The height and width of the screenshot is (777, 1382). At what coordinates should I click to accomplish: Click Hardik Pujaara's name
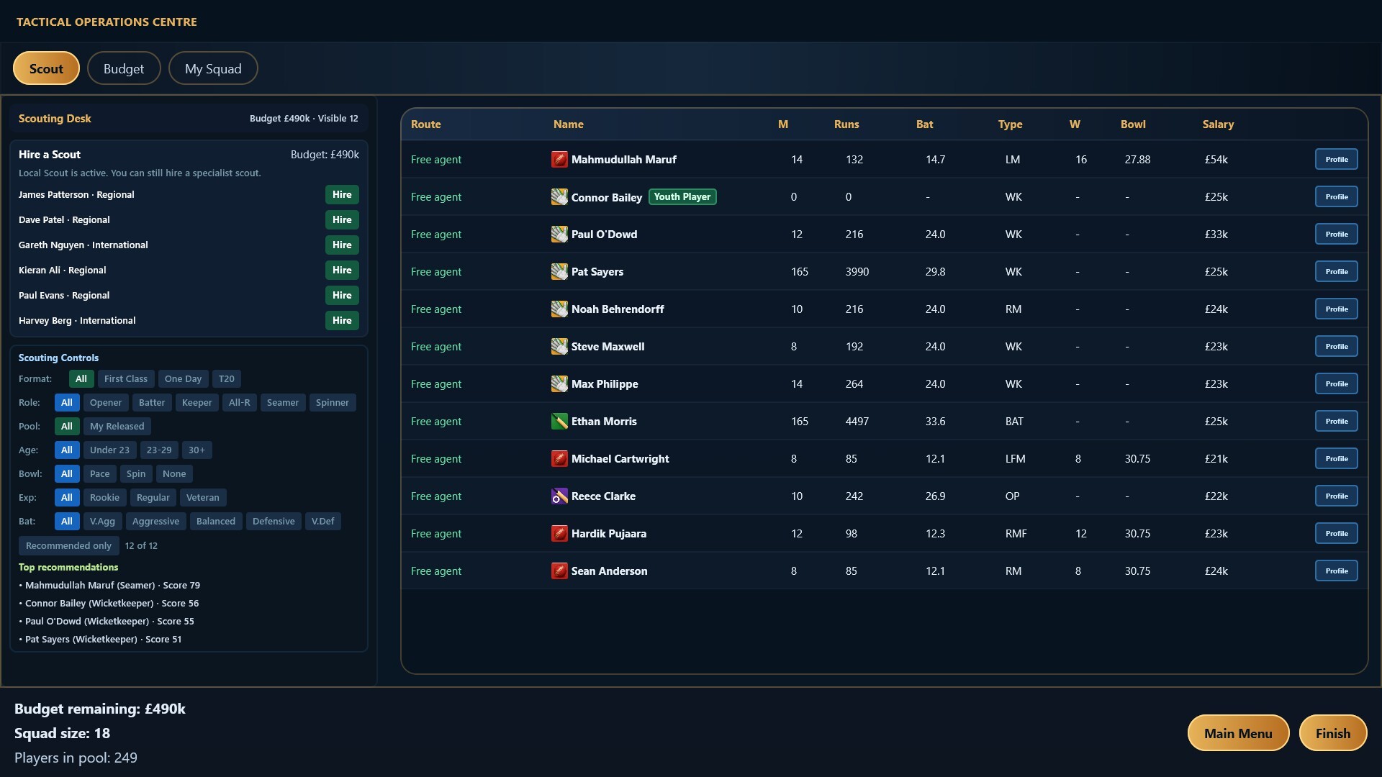click(609, 534)
